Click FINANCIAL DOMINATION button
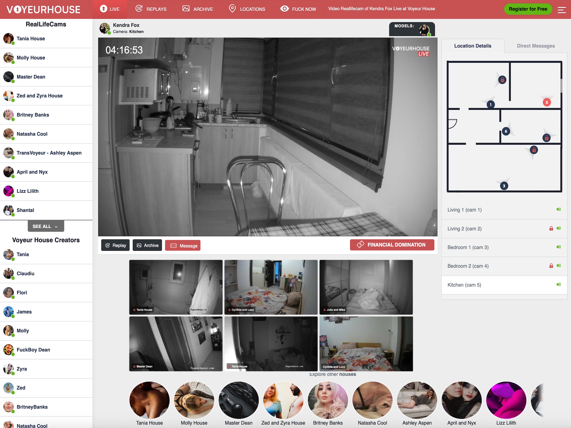Screen dimensions: 571x428 pyautogui.click(x=392, y=245)
